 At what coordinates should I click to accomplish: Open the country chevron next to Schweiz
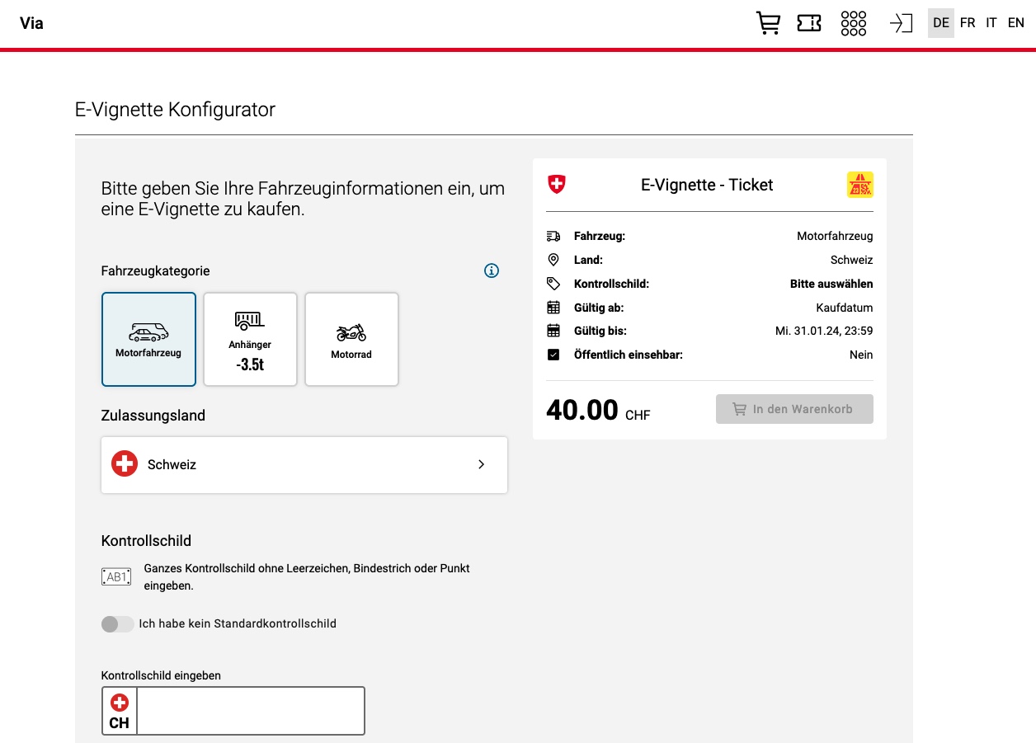click(x=481, y=464)
